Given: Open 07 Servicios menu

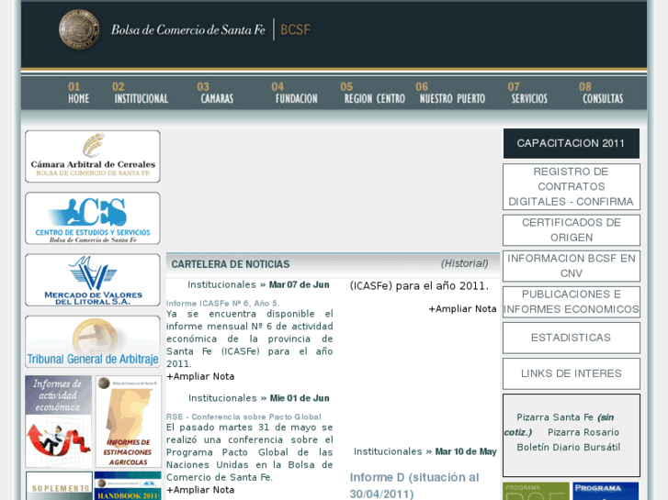Looking at the screenshot, I should tap(527, 93).
